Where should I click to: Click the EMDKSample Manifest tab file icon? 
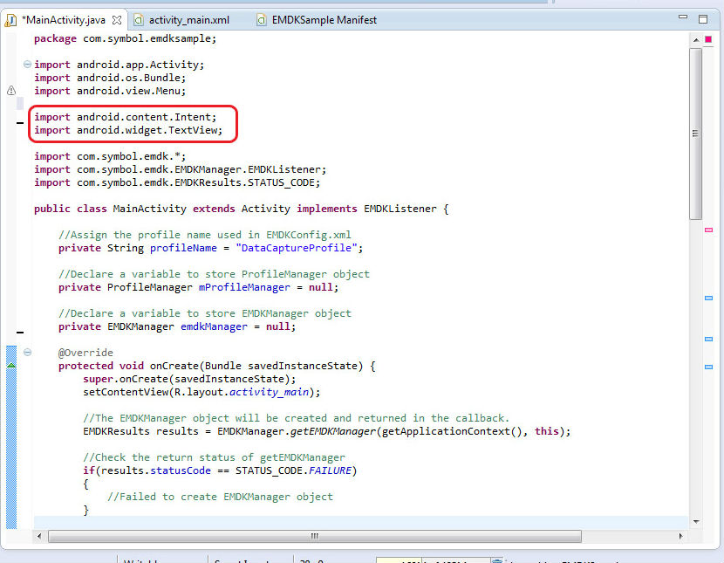coord(263,19)
